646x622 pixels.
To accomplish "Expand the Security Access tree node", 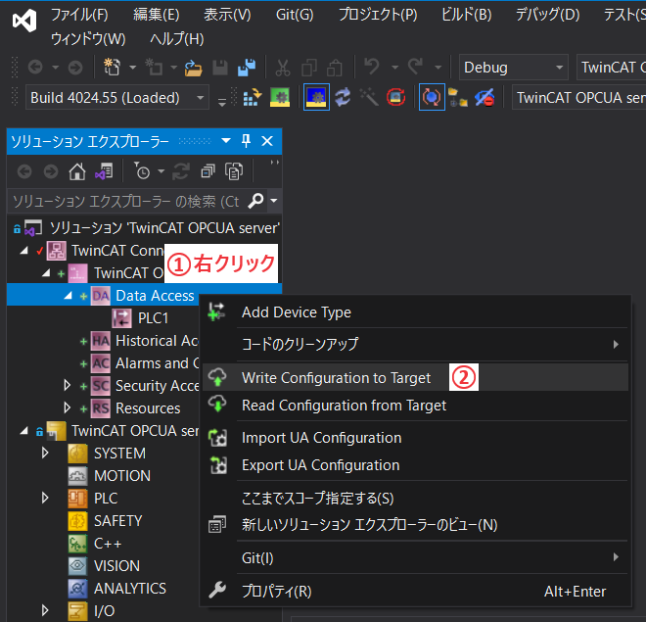I will 67,385.
